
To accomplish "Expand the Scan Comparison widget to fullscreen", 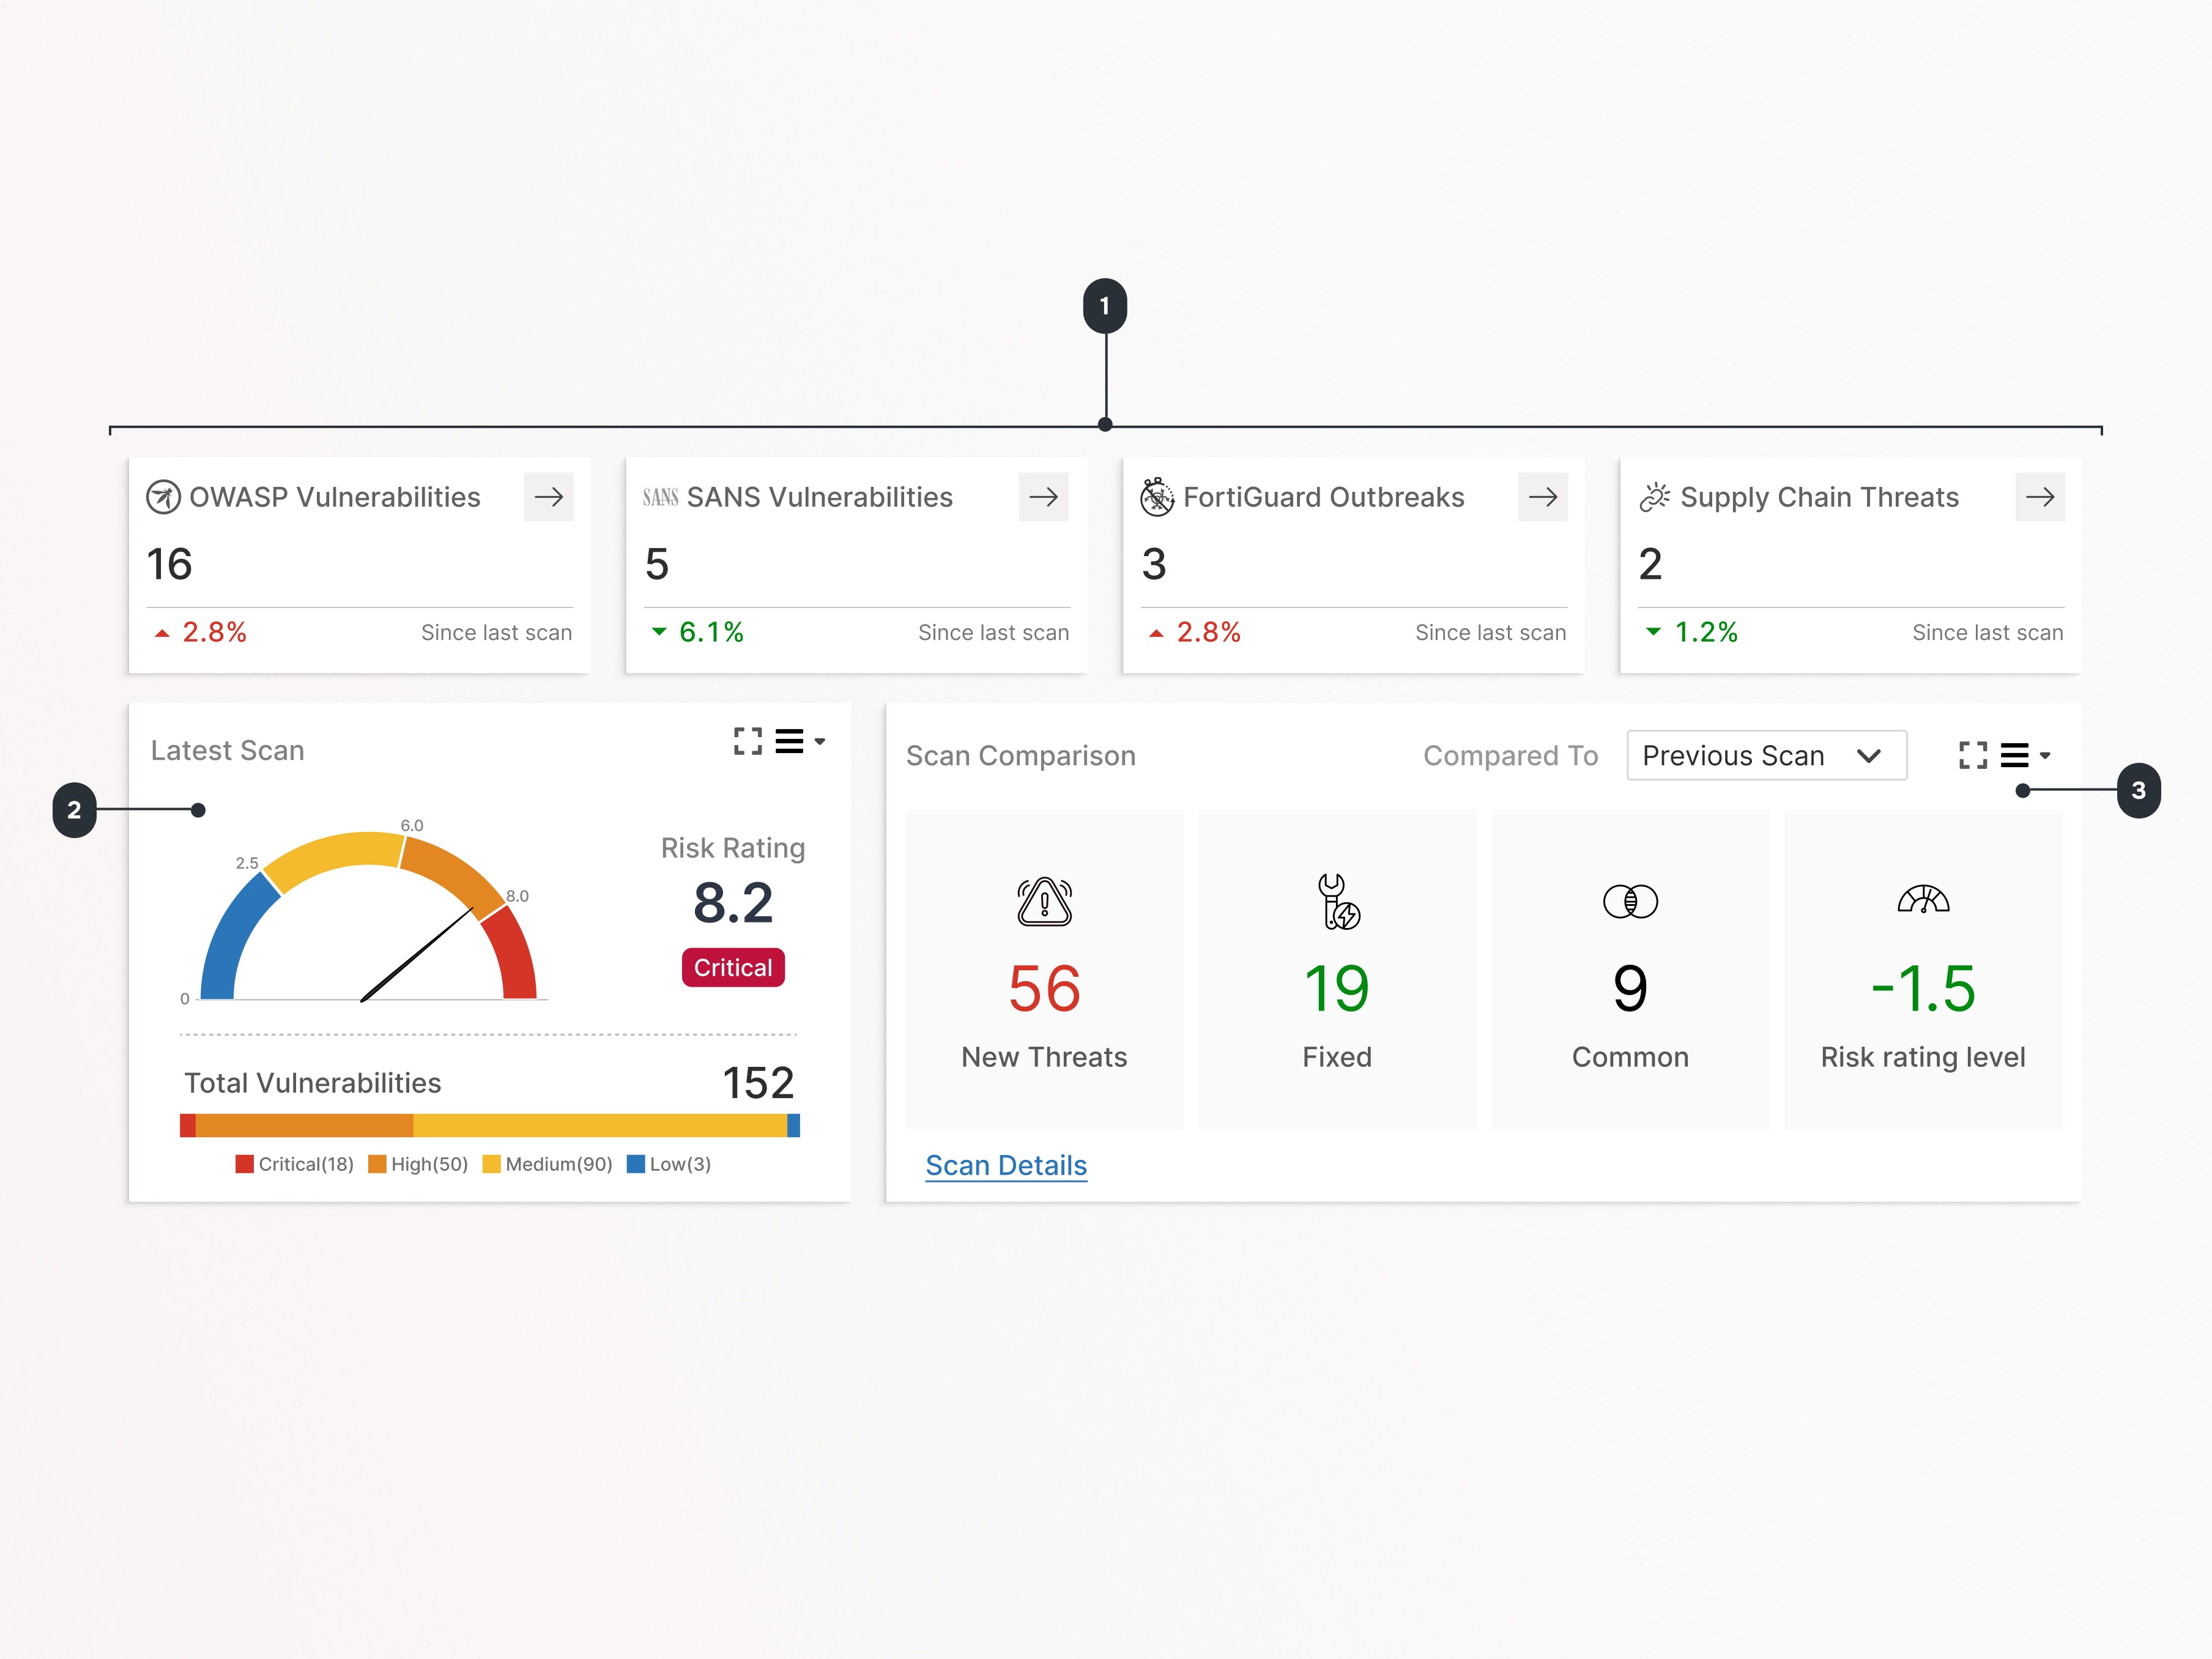I will click(1972, 756).
